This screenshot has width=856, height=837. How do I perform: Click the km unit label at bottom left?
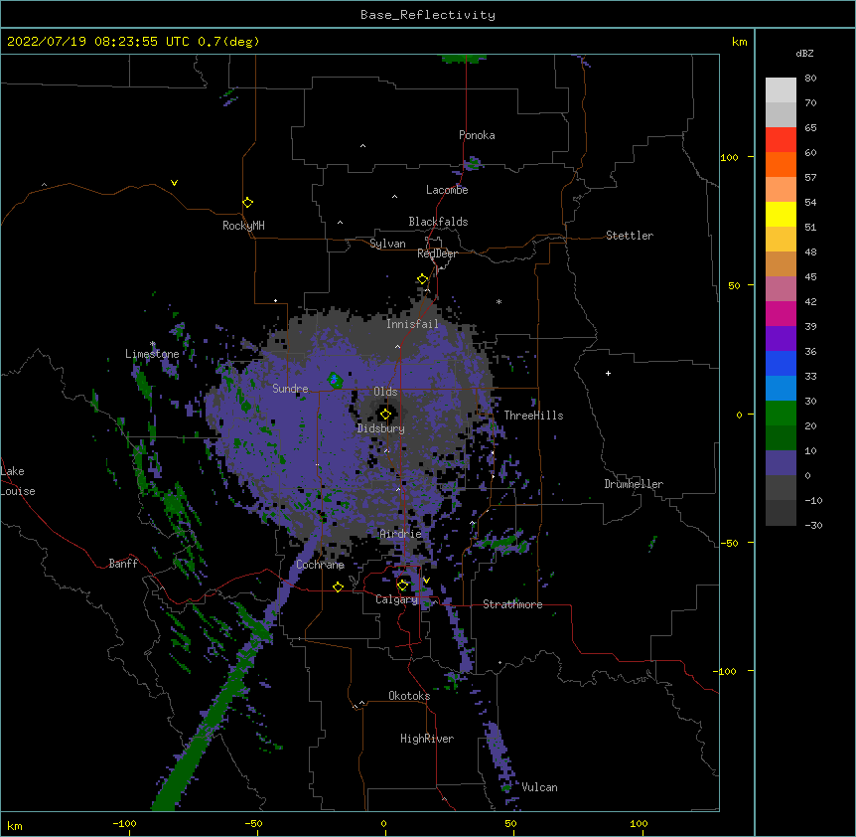pyautogui.click(x=14, y=826)
